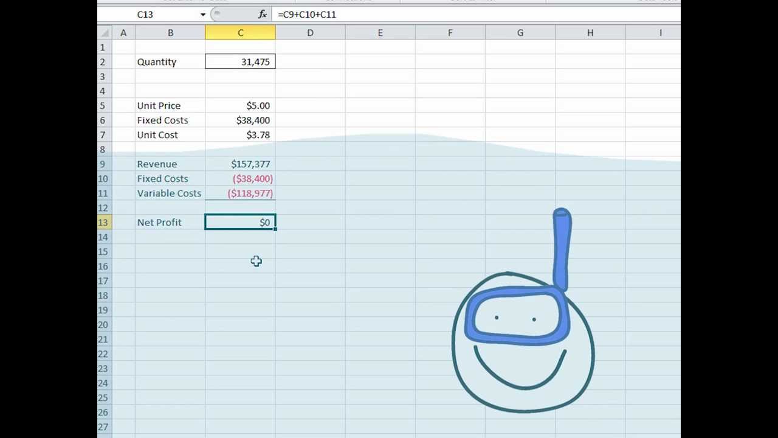Click the "Quantity" label cell
The image size is (778, 438).
click(x=170, y=62)
